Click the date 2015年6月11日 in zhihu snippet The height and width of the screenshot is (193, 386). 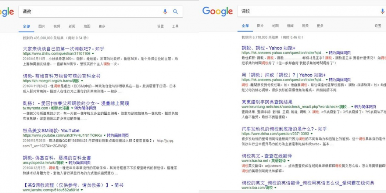[x=34, y=59]
